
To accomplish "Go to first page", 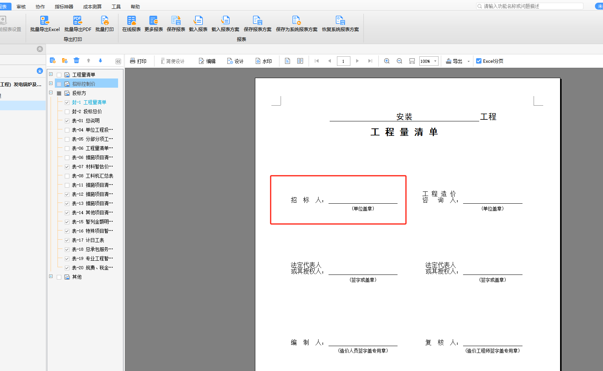I will [317, 61].
